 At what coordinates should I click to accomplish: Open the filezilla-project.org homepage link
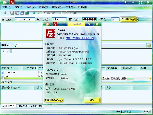coord(80,38)
